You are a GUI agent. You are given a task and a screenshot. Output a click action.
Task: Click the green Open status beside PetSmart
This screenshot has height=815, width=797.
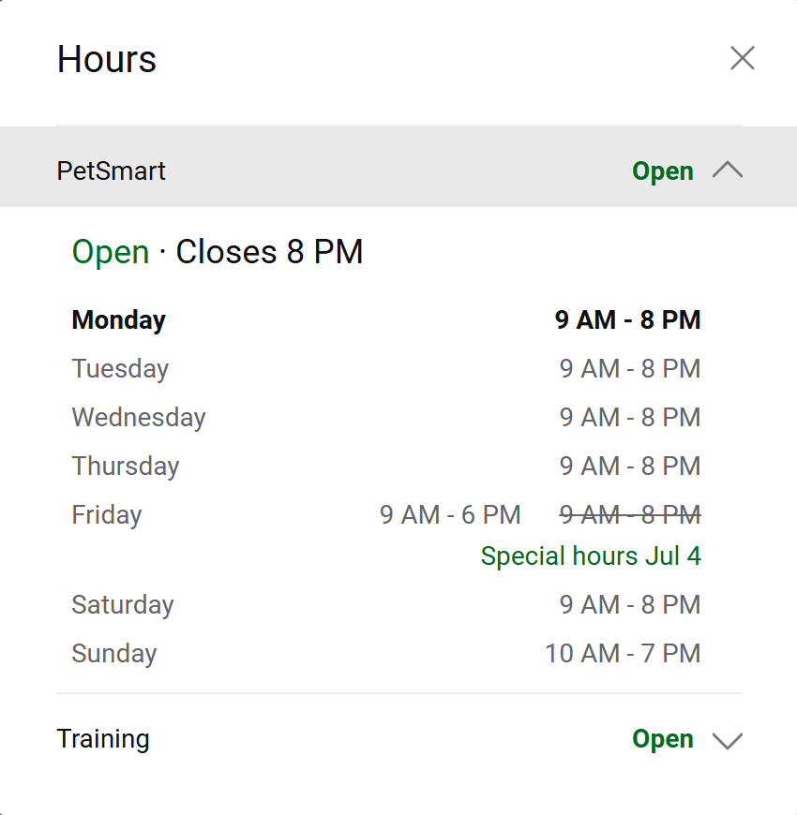click(662, 171)
